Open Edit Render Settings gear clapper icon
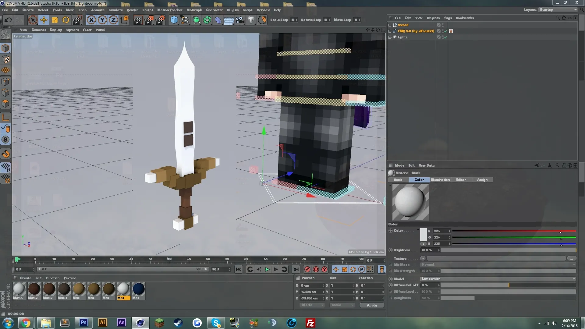The height and width of the screenshot is (329, 585). coord(160,20)
